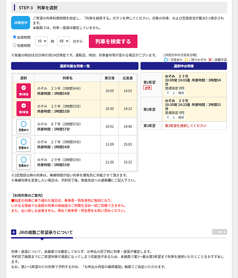The width and height of the screenshot is (238, 278).
Task: Collapse section with the 閉じる button
Action: click(219, 232)
